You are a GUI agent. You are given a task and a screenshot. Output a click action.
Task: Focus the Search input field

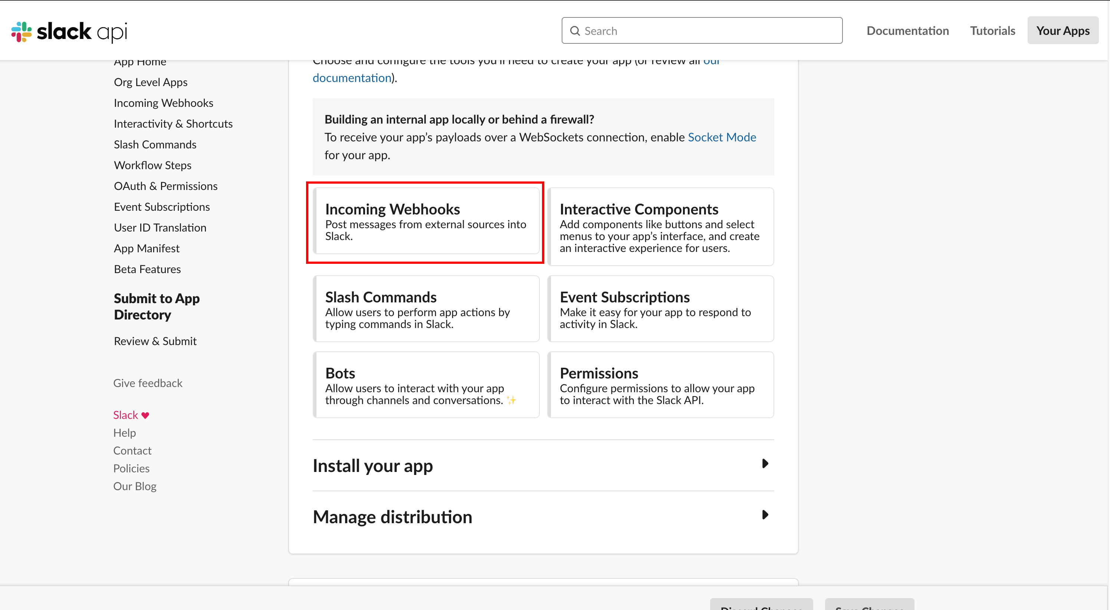[702, 30]
